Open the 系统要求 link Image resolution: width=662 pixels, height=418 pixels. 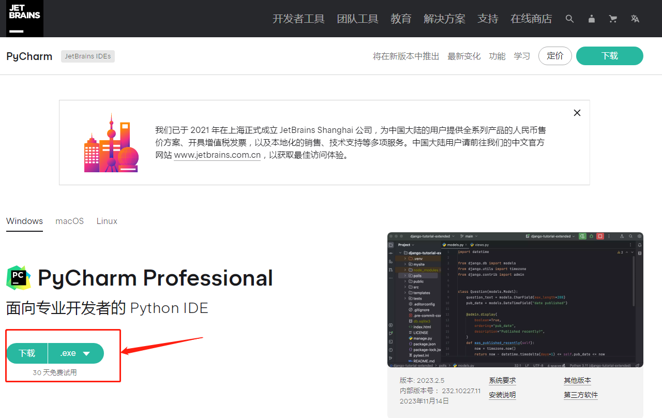point(502,380)
